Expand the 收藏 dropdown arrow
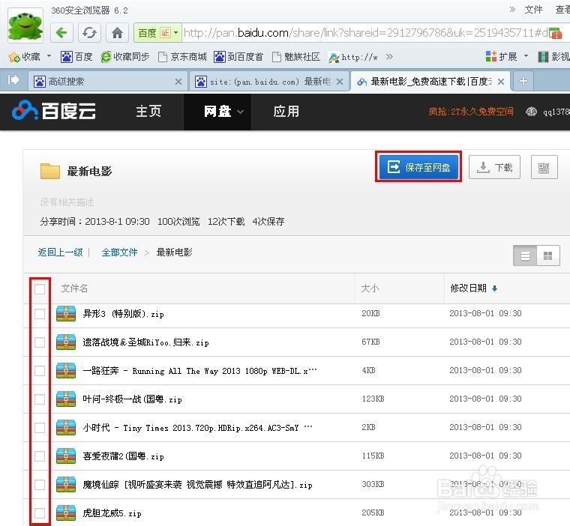 (x=49, y=56)
